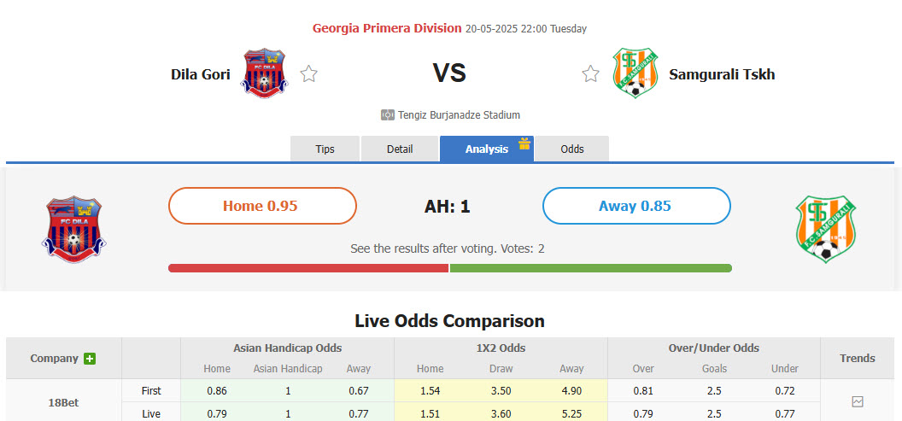902x421 pixels.
Task: Click the Samgurali crest in the header
Action: tap(634, 73)
